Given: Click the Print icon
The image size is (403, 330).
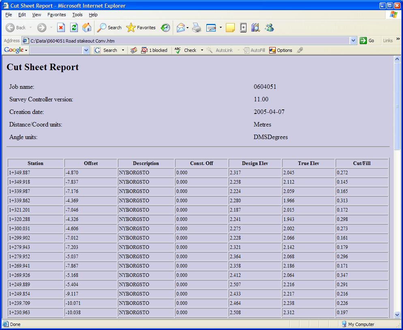Looking at the screenshot, I should point(197,28).
